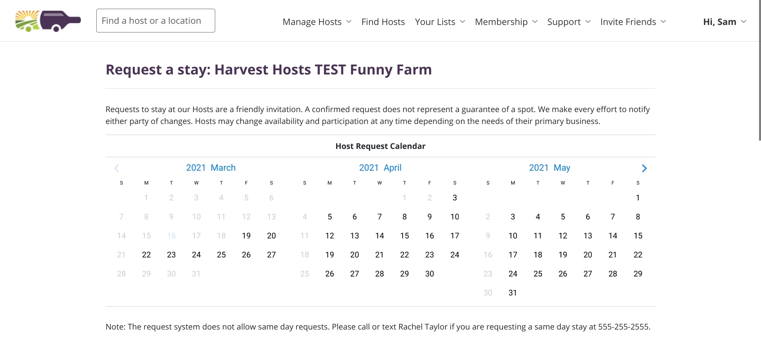
Task: Select March 19 on the calendar
Action: tap(246, 236)
